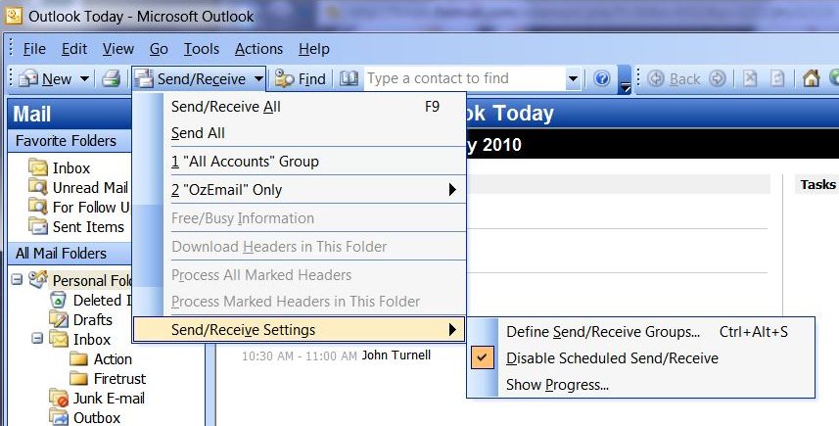839x426 pixels.
Task: Open the Tools menu
Action: point(202,49)
